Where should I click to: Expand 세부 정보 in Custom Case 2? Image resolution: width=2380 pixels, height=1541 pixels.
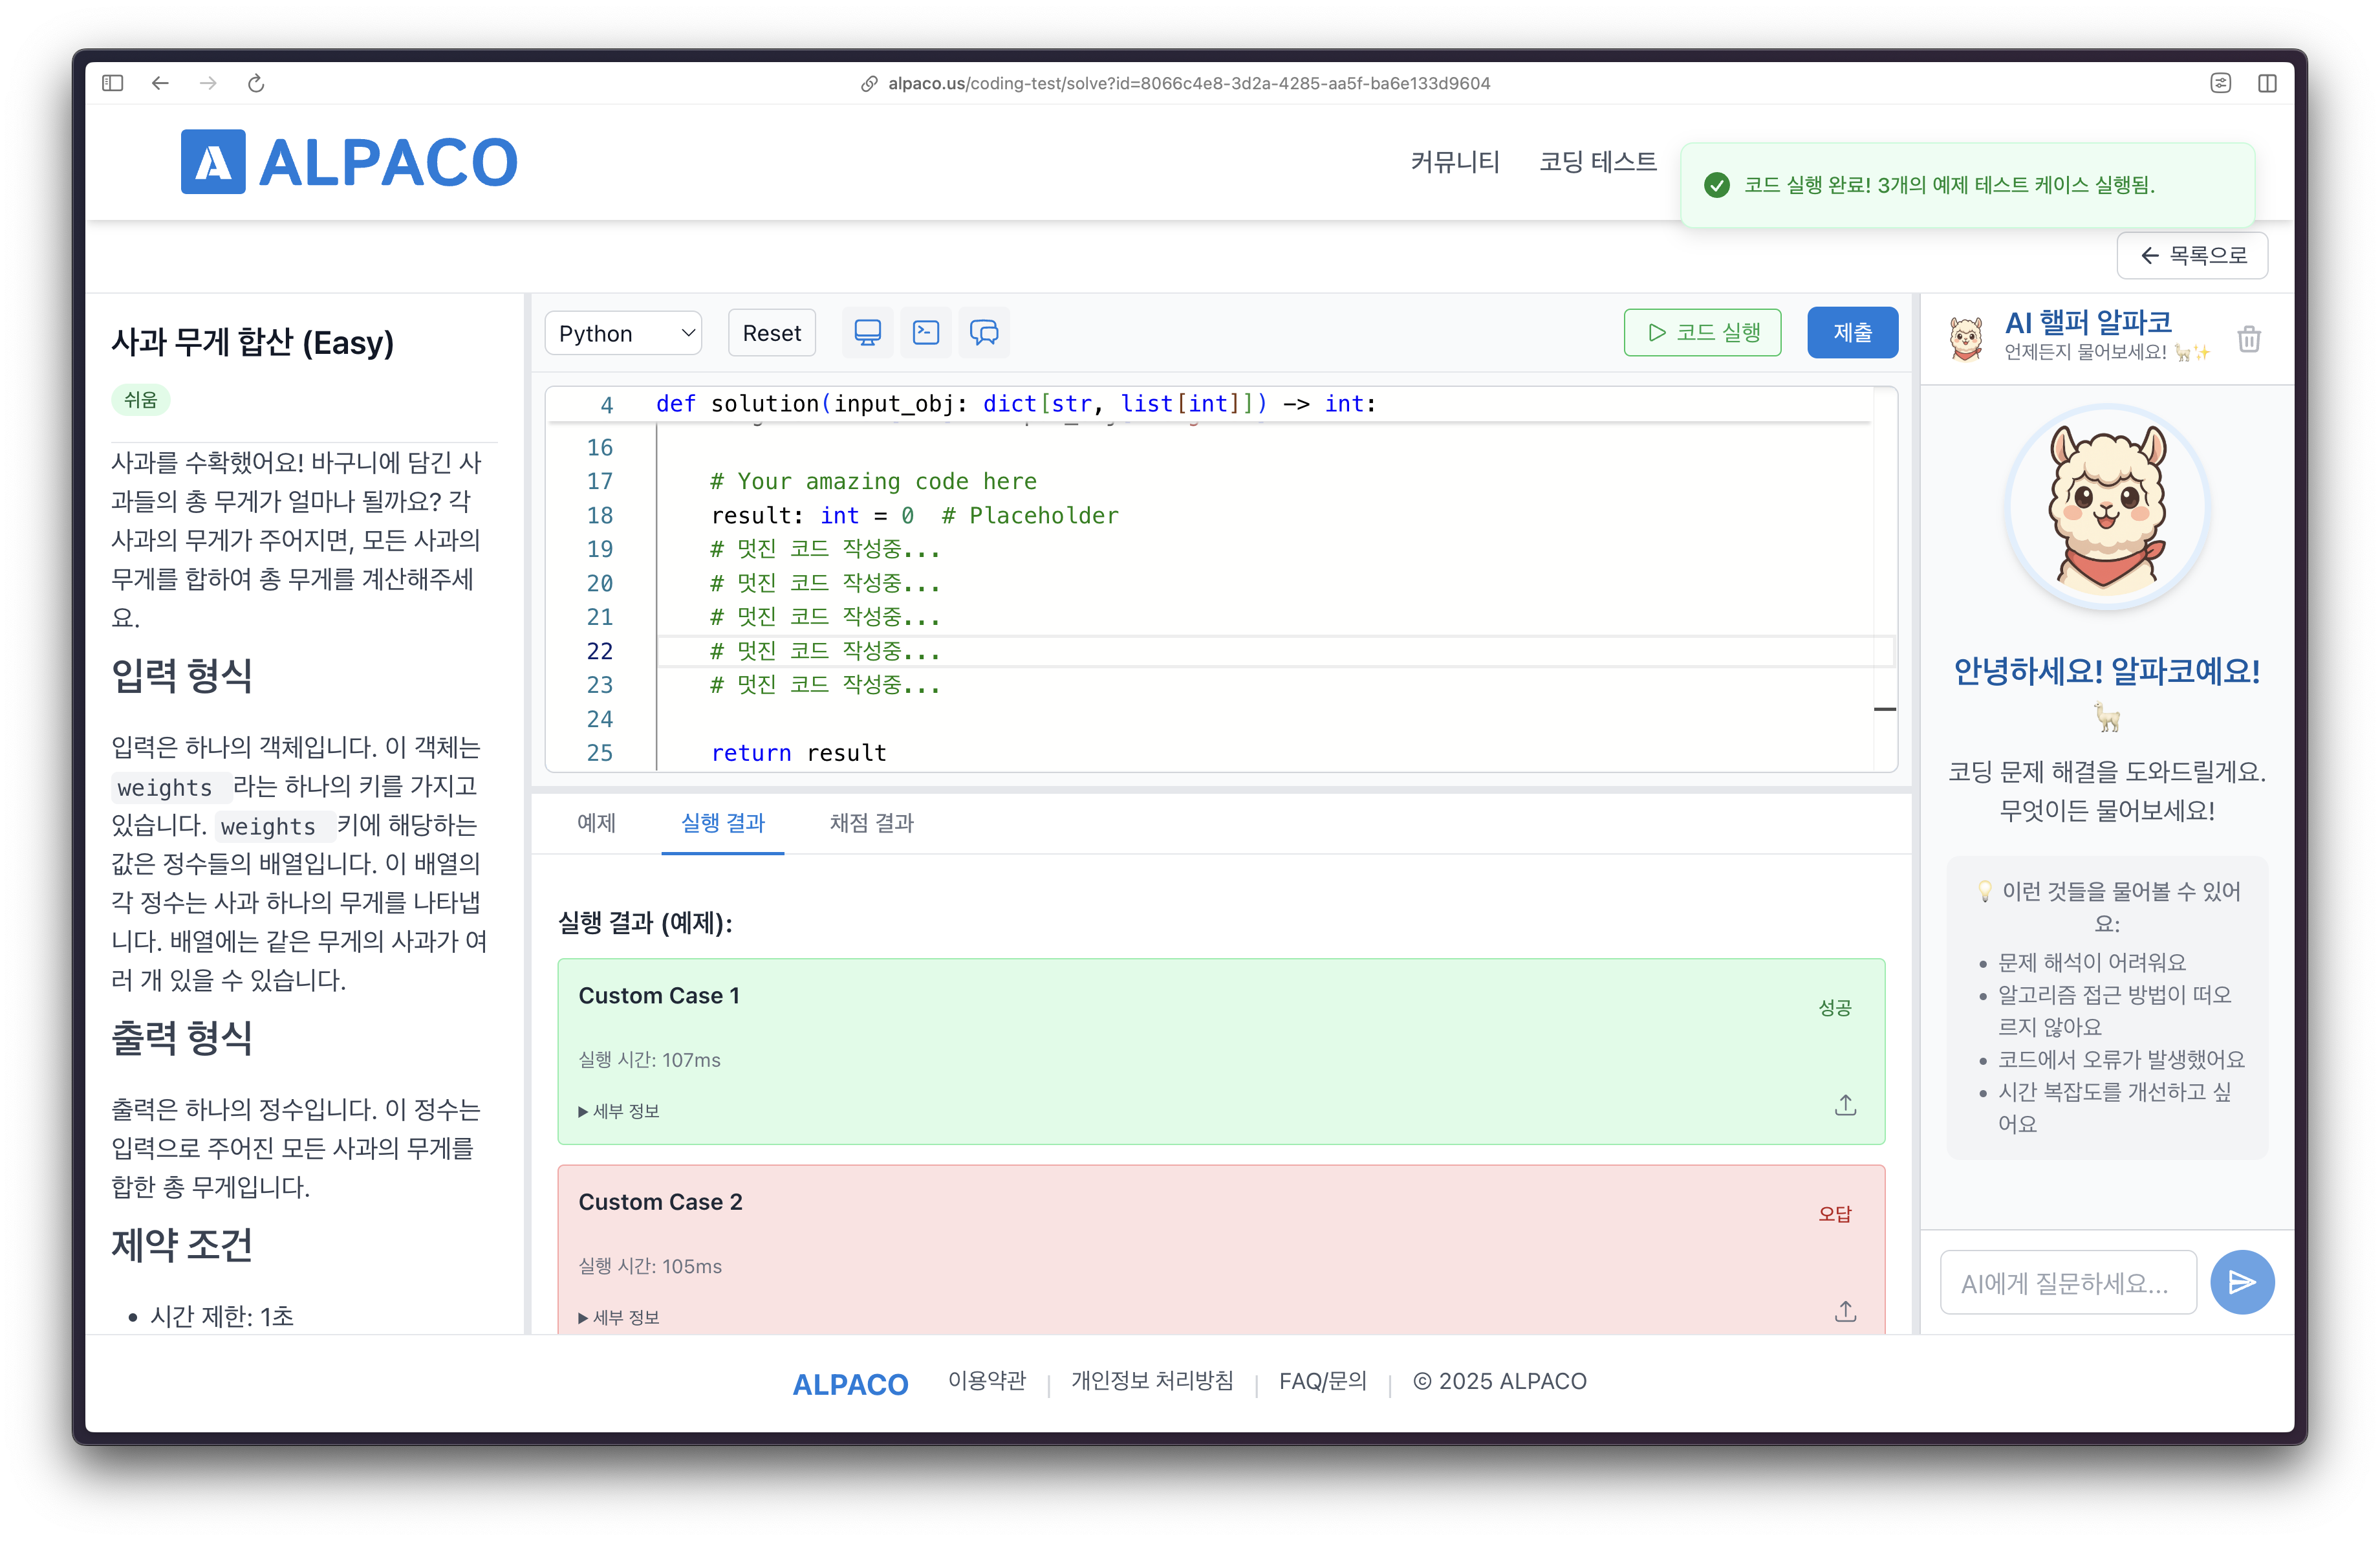(x=618, y=1317)
